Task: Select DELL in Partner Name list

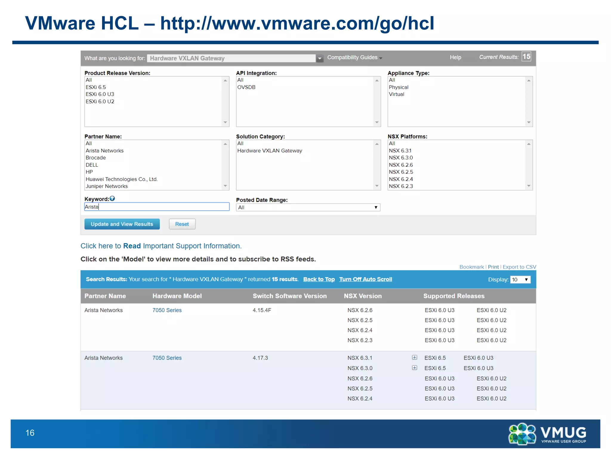Action: [92, 165]
